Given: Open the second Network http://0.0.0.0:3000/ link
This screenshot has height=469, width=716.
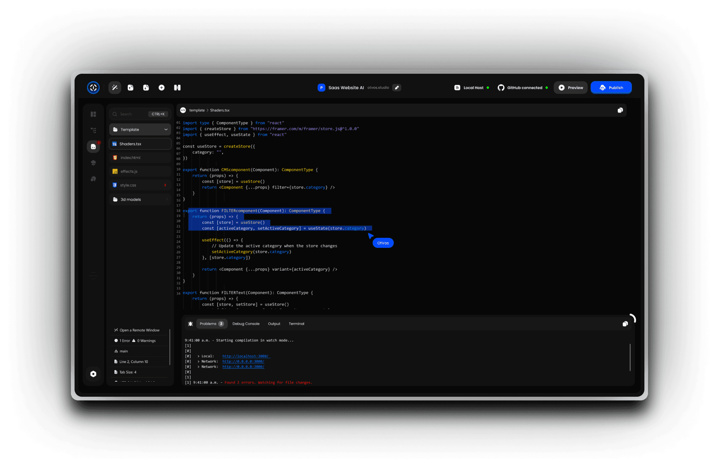Looking at the screenshot, I should (x=243, y=367).
